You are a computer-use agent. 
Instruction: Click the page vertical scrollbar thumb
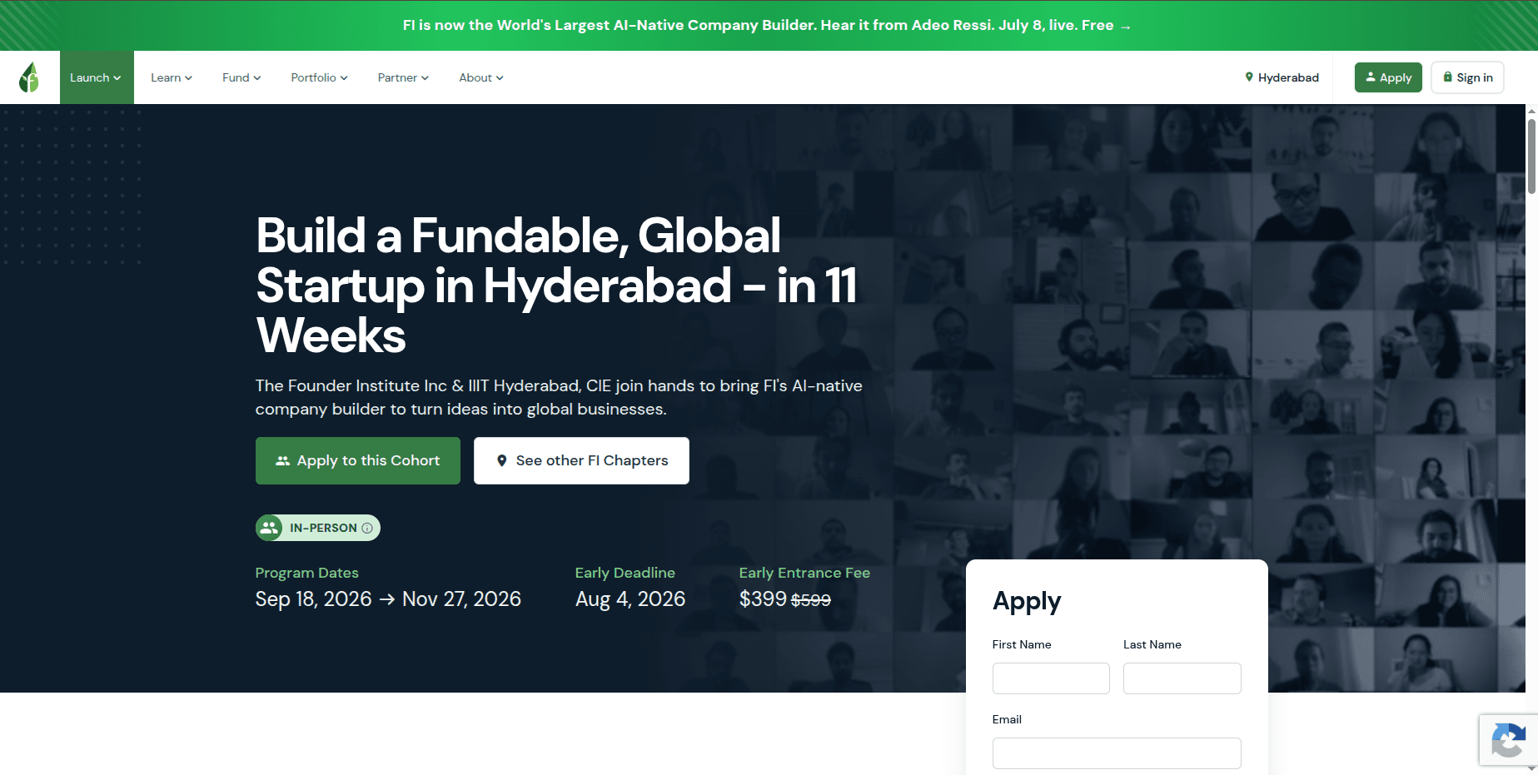click(1531, 156)
